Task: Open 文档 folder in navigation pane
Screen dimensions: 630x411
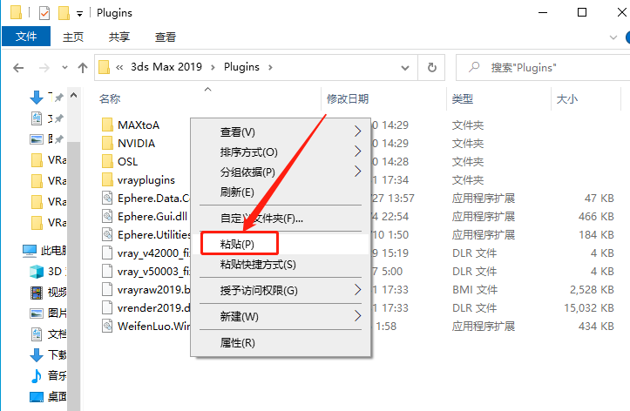Action: click(48, 334)
